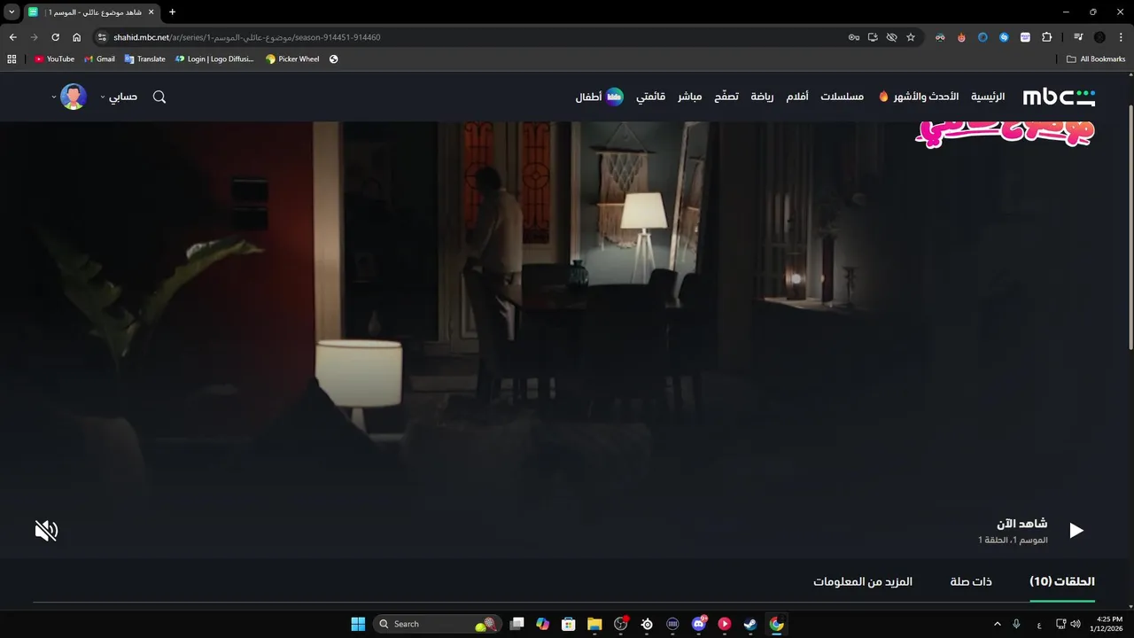Open the All Bookmarks folder
1134x638 pixels.
pos(1096,59)
